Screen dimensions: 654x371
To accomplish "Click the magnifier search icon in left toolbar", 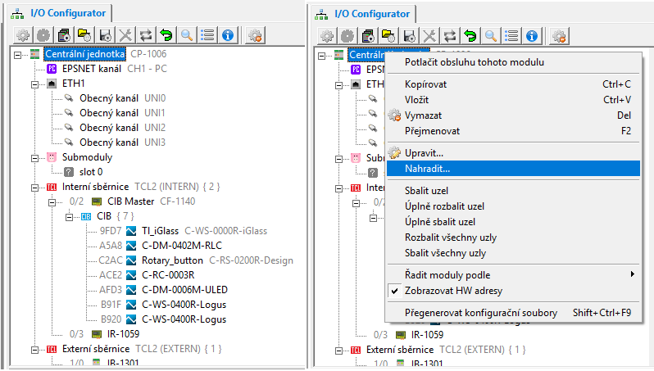I will pyautogui.click(x=188, y=35).
